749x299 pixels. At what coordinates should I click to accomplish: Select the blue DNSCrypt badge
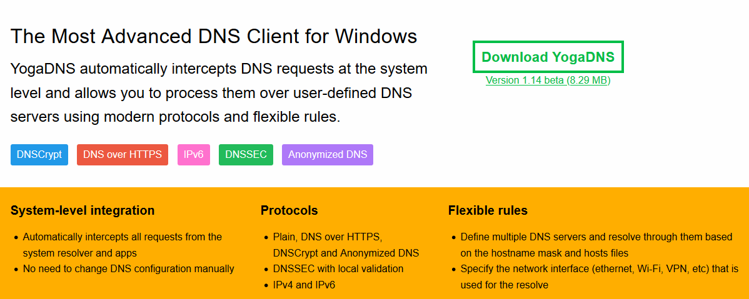[x=39, y=155]
